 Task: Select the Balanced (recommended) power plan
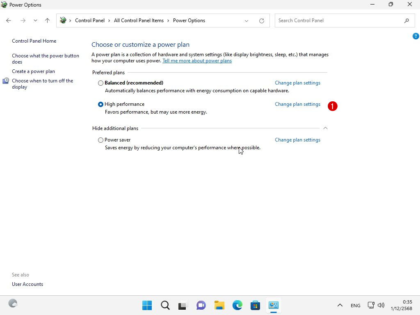click(x=100, y=83)
